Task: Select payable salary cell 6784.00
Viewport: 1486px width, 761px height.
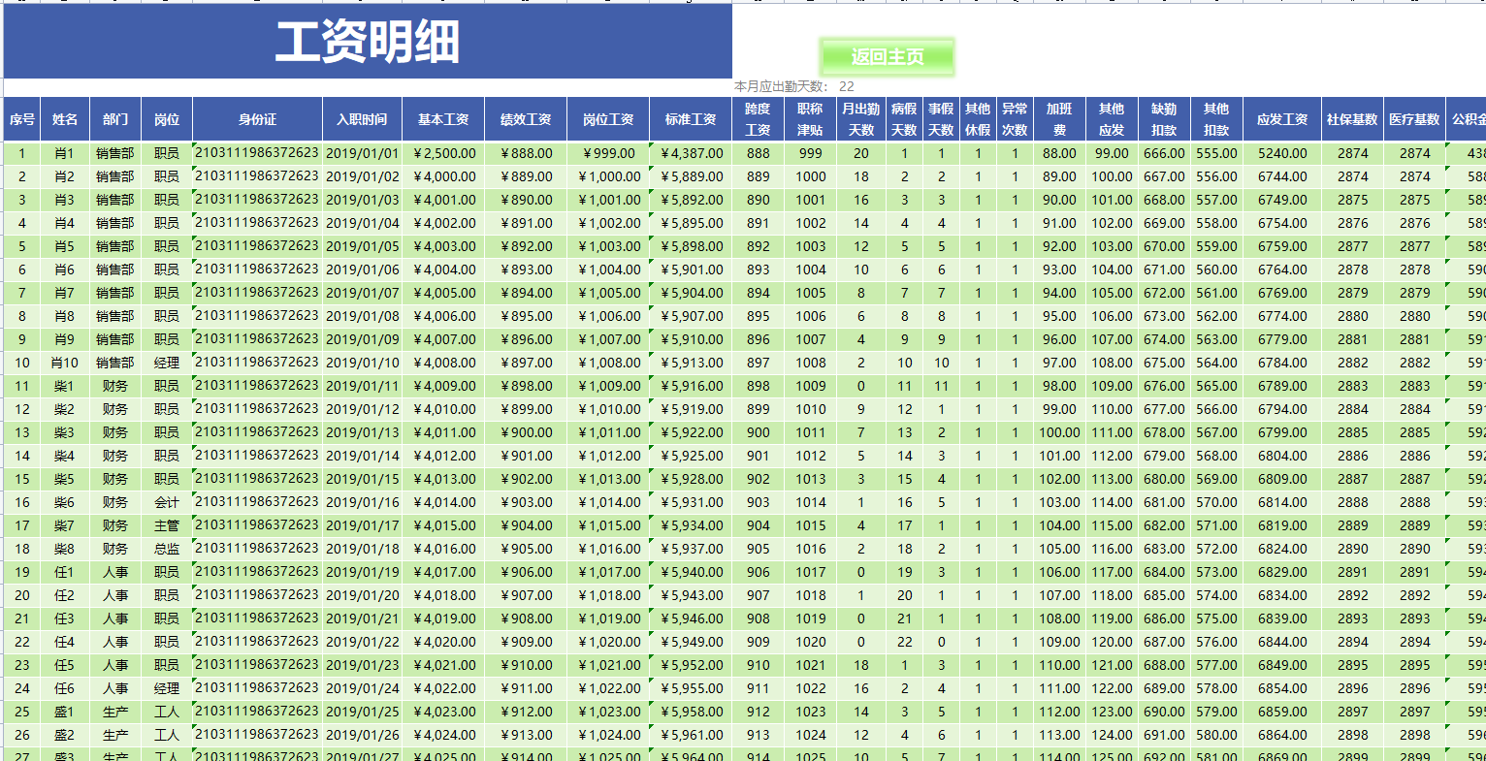Action: tap(1282, 363)
